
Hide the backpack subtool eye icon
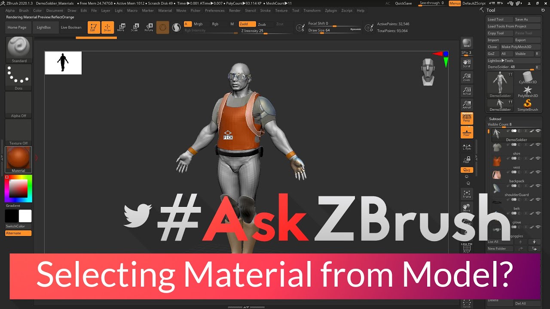[x=538, y=172]
